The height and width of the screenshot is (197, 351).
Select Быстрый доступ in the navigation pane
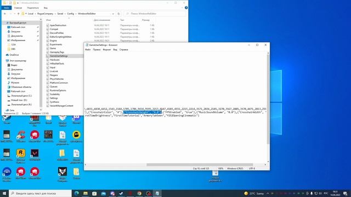(x=18, y=23)
